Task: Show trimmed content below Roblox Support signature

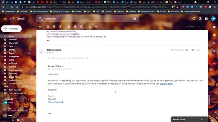Action: [50, 114]
